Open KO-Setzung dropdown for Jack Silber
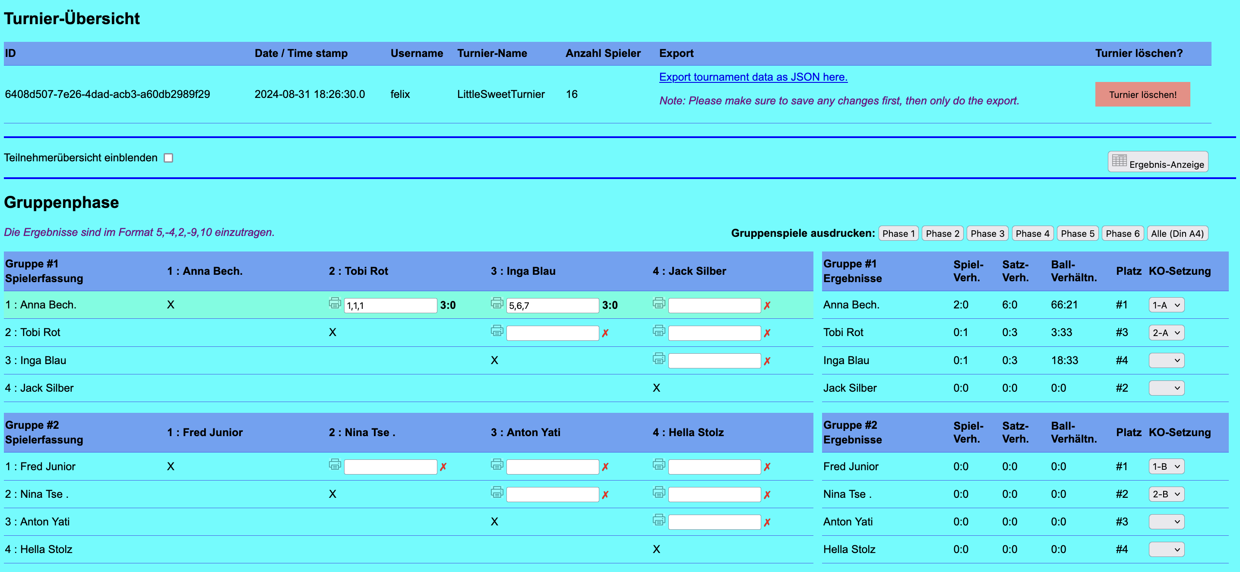The width and height of the screenshot is (1240, 572). coord(1166,388)
